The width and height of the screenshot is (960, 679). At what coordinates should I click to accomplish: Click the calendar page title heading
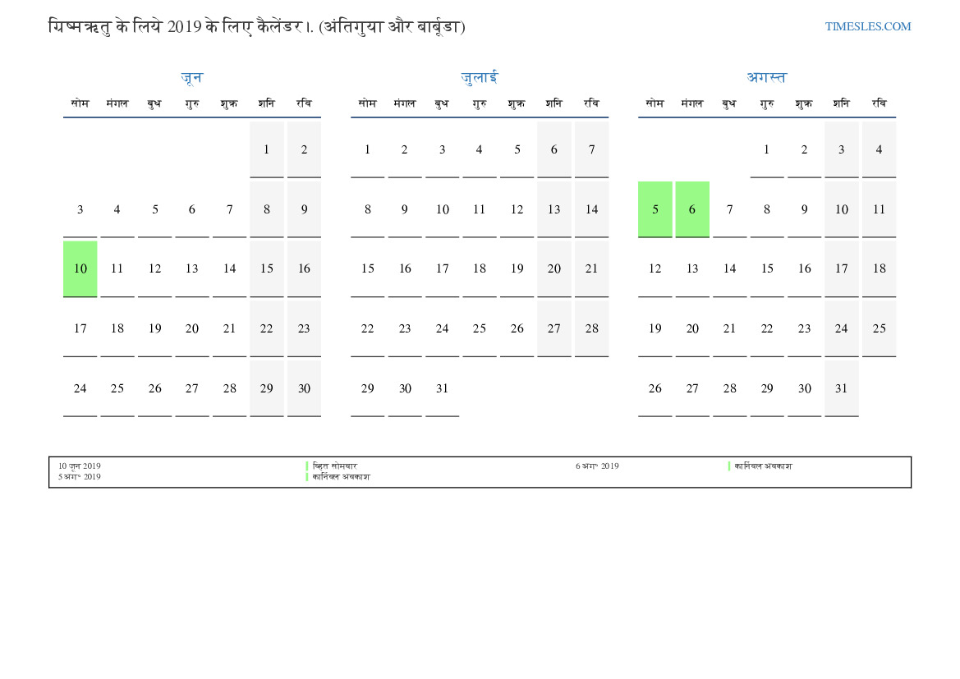click(x=257, y=27)
